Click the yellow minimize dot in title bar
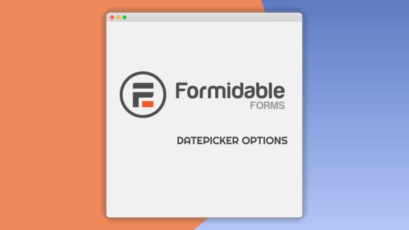Viewport: 409px width, 230px height. pyautogui.click(x=118, y=17)
